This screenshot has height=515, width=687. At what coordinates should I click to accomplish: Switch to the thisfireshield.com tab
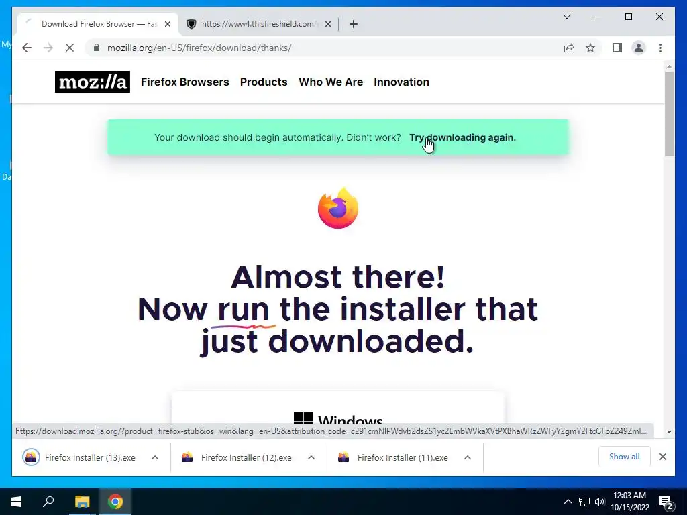pos(258,24)
